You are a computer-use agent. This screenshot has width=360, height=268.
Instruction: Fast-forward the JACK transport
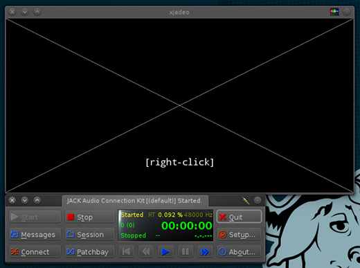click(205, 251)
